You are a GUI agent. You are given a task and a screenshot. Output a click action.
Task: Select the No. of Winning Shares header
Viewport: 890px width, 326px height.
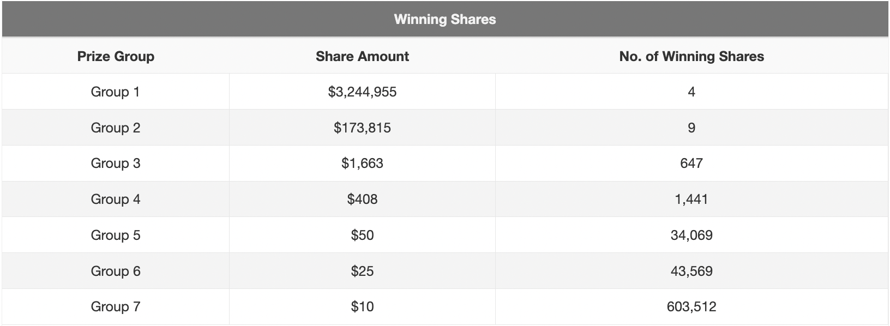pos(691,56)
